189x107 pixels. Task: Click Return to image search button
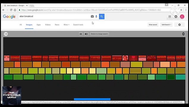(99, 34)
